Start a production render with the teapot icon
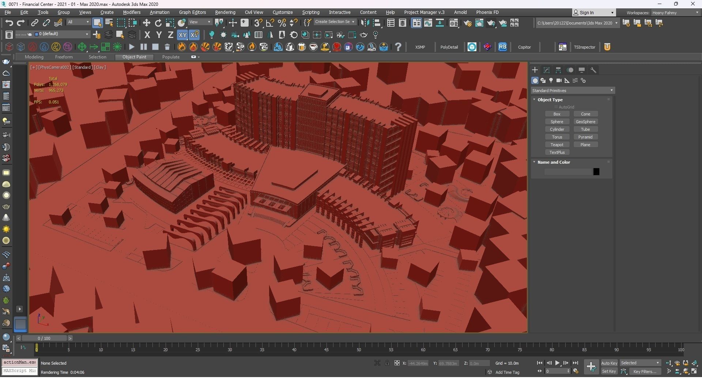702x380 pixels. pos(491,23)
